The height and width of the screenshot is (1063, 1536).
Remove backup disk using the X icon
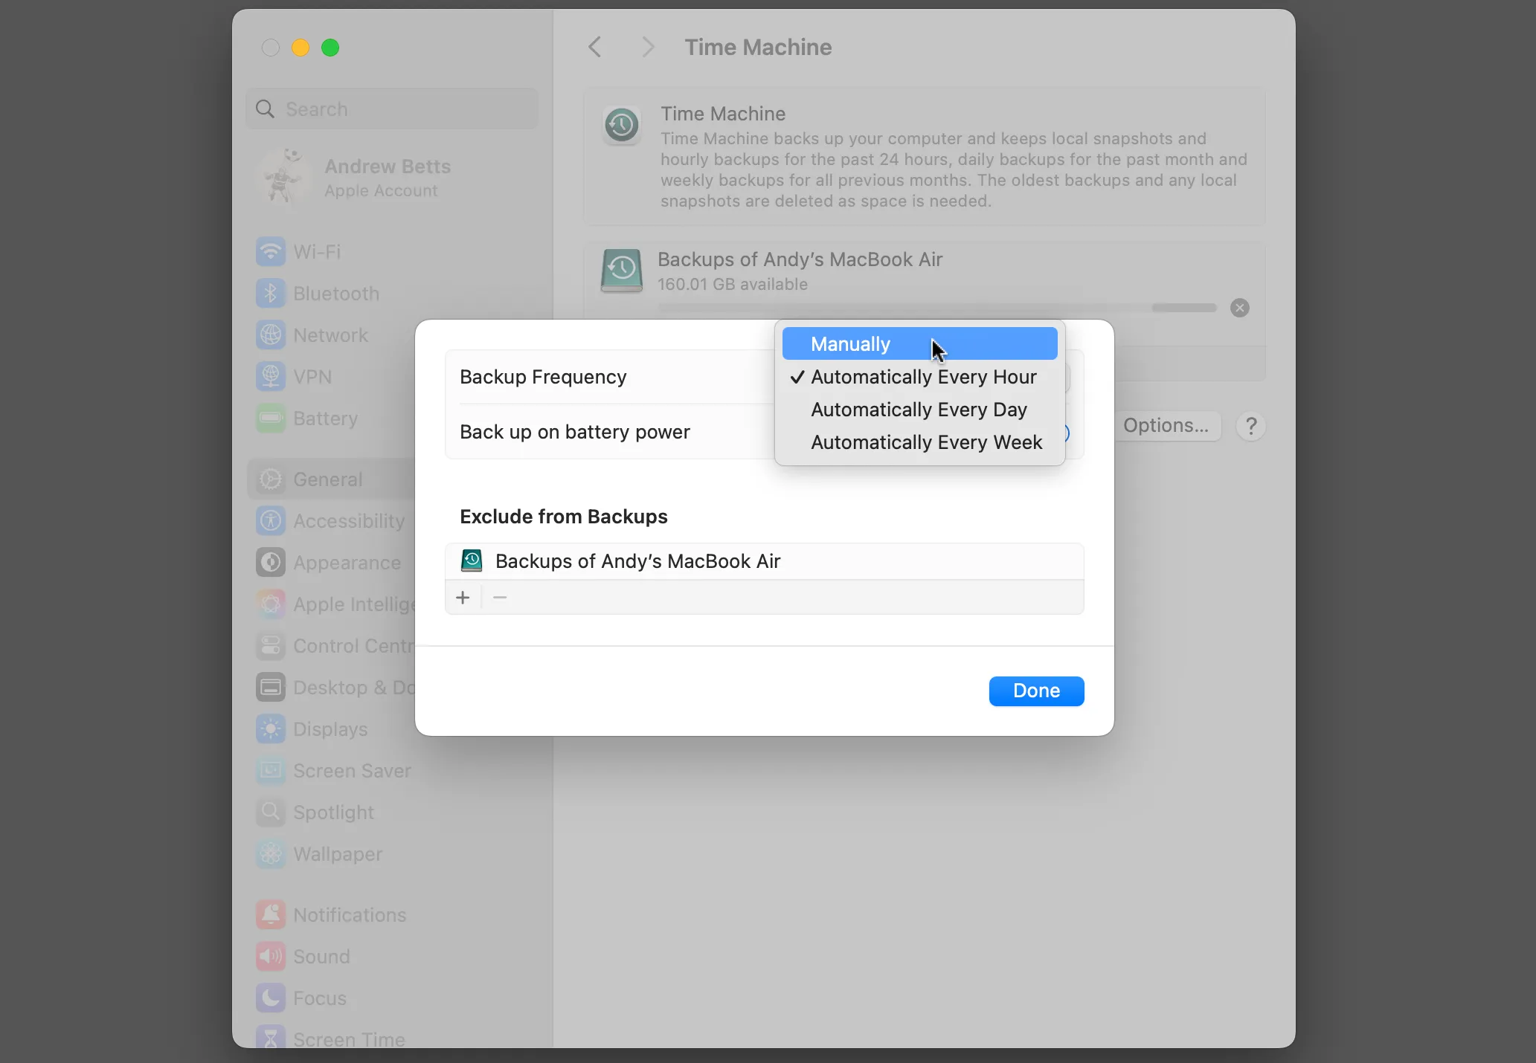click(x=1239, y=308)
